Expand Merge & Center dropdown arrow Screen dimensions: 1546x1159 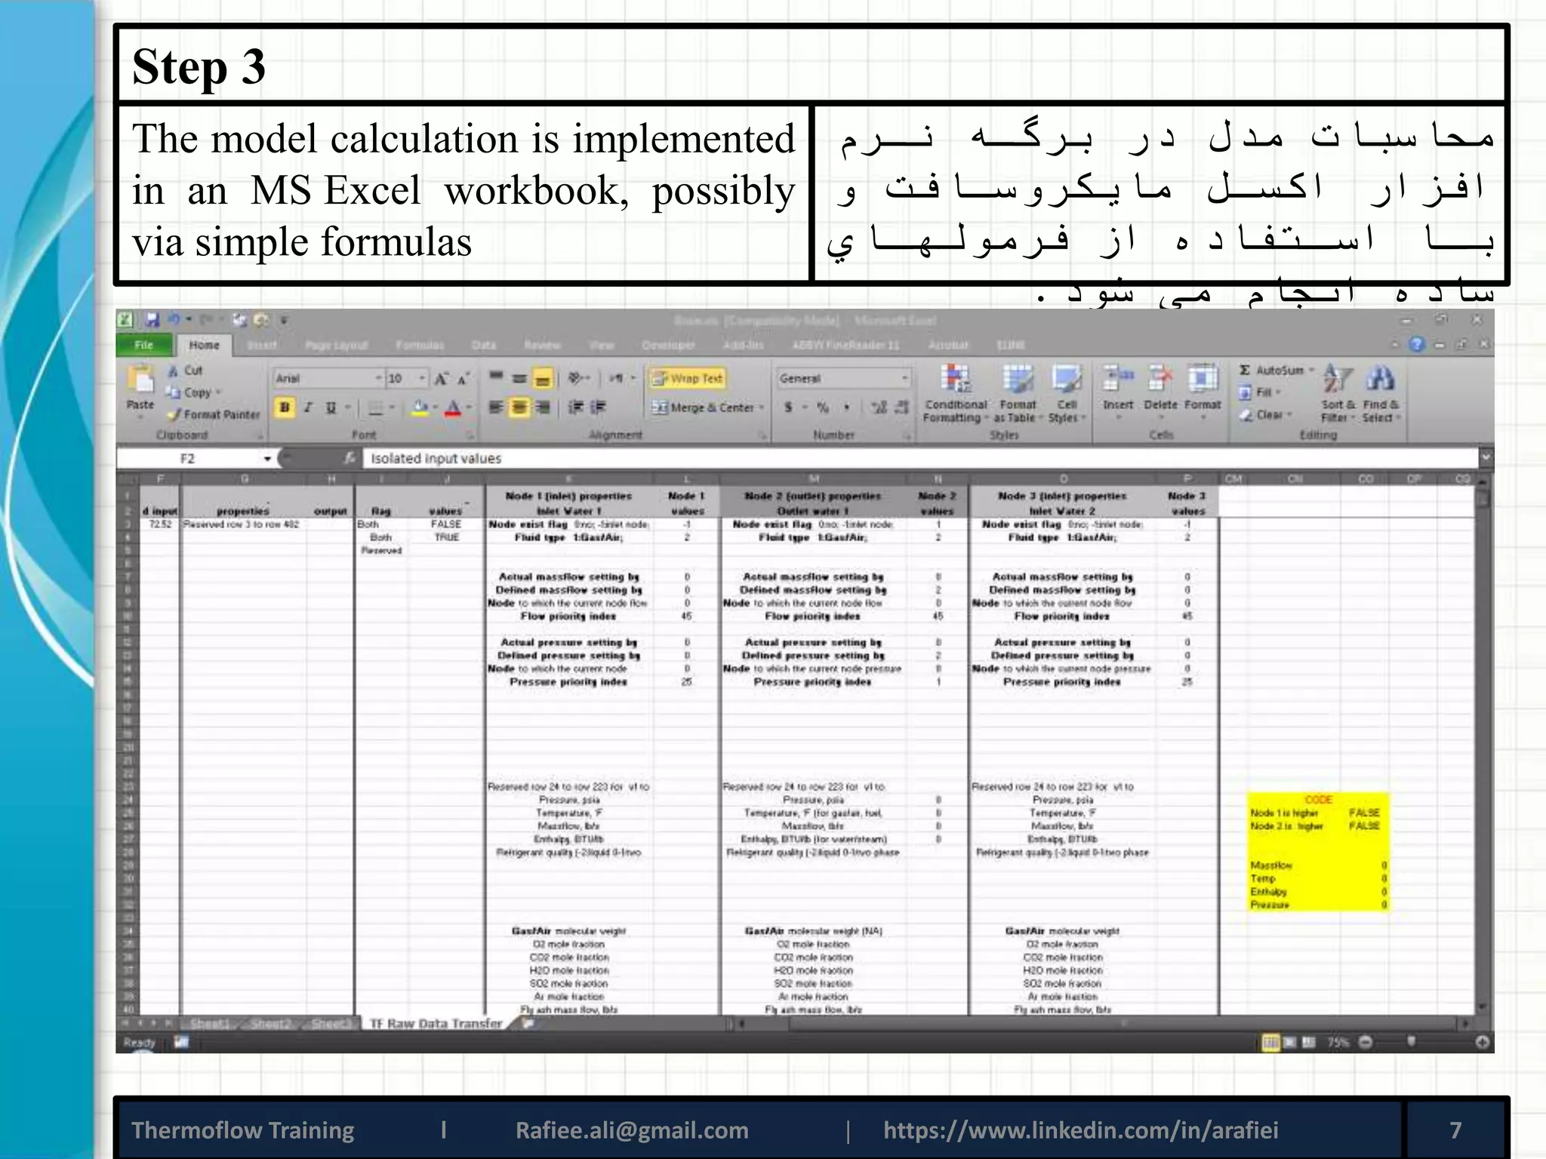762,408
